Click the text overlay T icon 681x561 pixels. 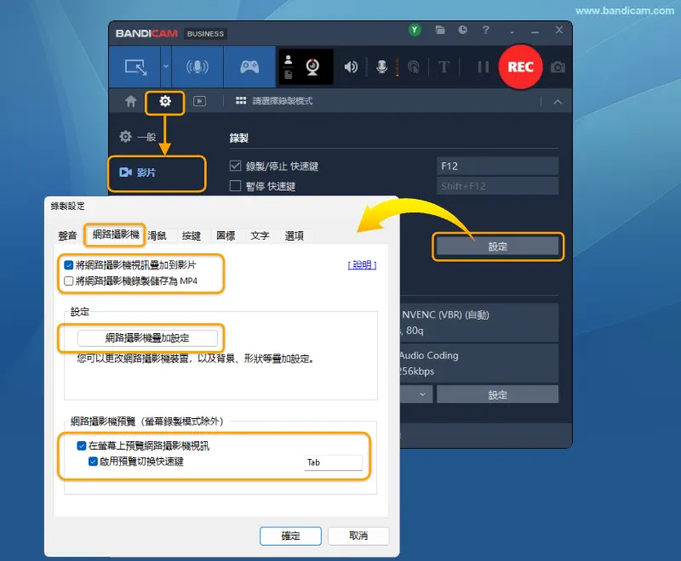444,67
